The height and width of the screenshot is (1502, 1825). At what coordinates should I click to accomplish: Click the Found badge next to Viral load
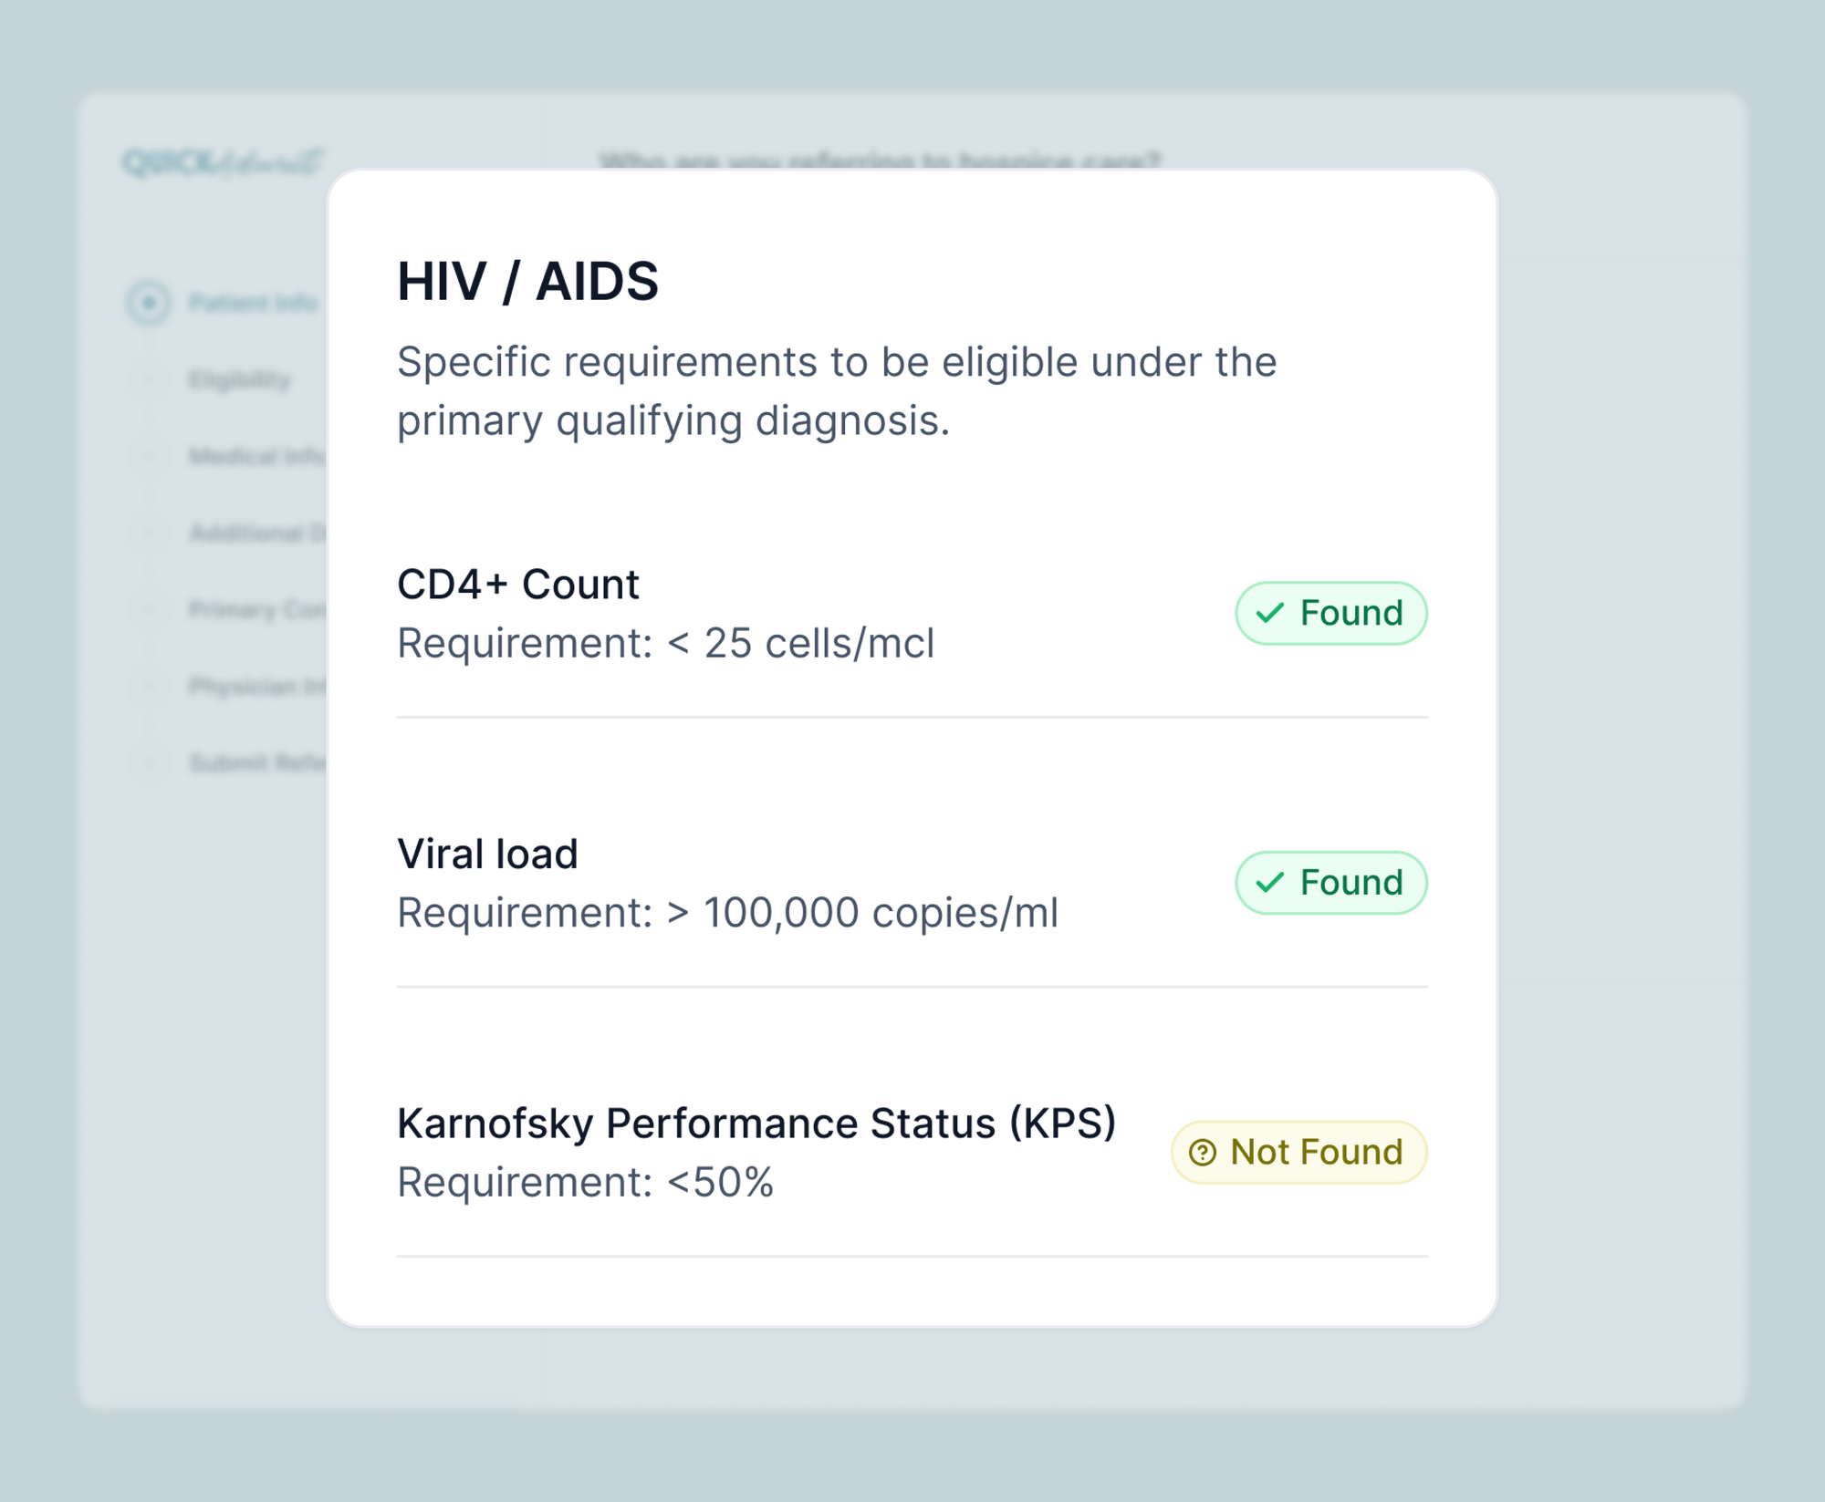1330,882
